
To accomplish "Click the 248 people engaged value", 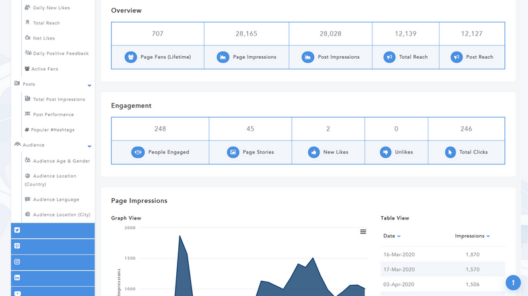I will pos(160,129).
